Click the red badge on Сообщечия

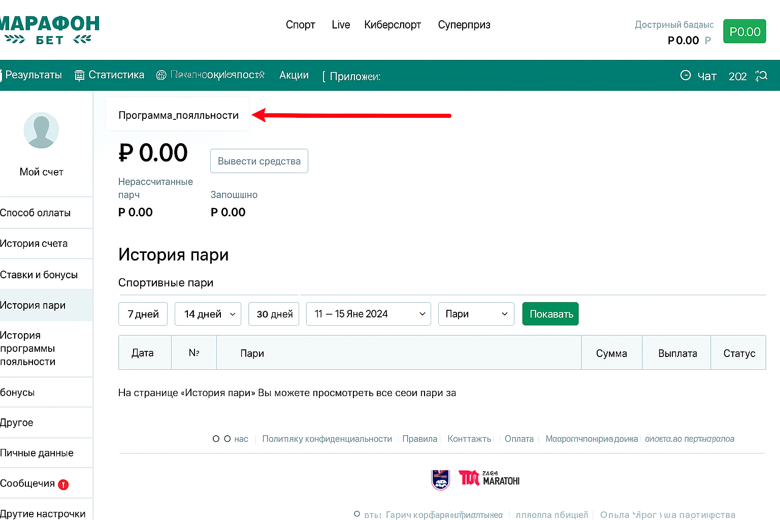(63, 484)
